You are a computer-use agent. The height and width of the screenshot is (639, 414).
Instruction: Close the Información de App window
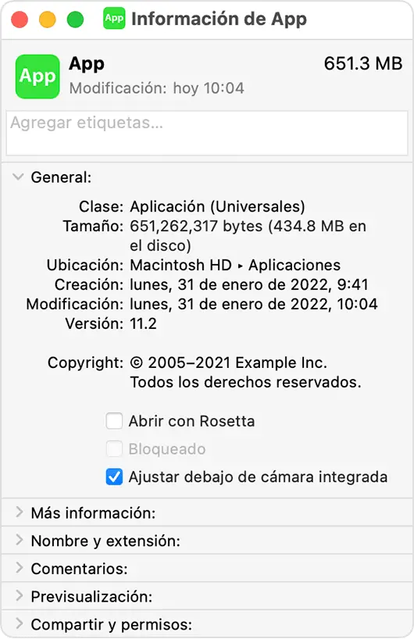tap(20, 20)
